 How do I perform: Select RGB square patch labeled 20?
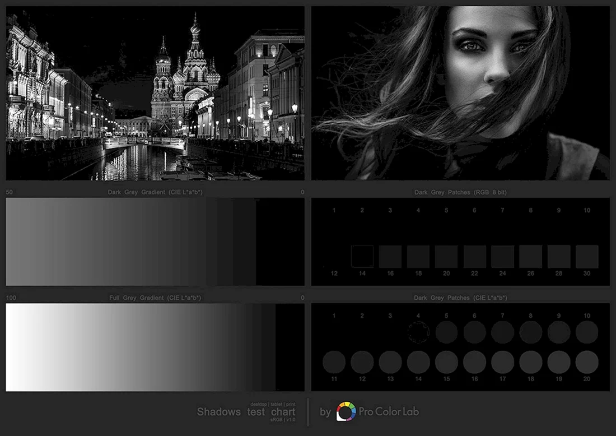(446, 257)
